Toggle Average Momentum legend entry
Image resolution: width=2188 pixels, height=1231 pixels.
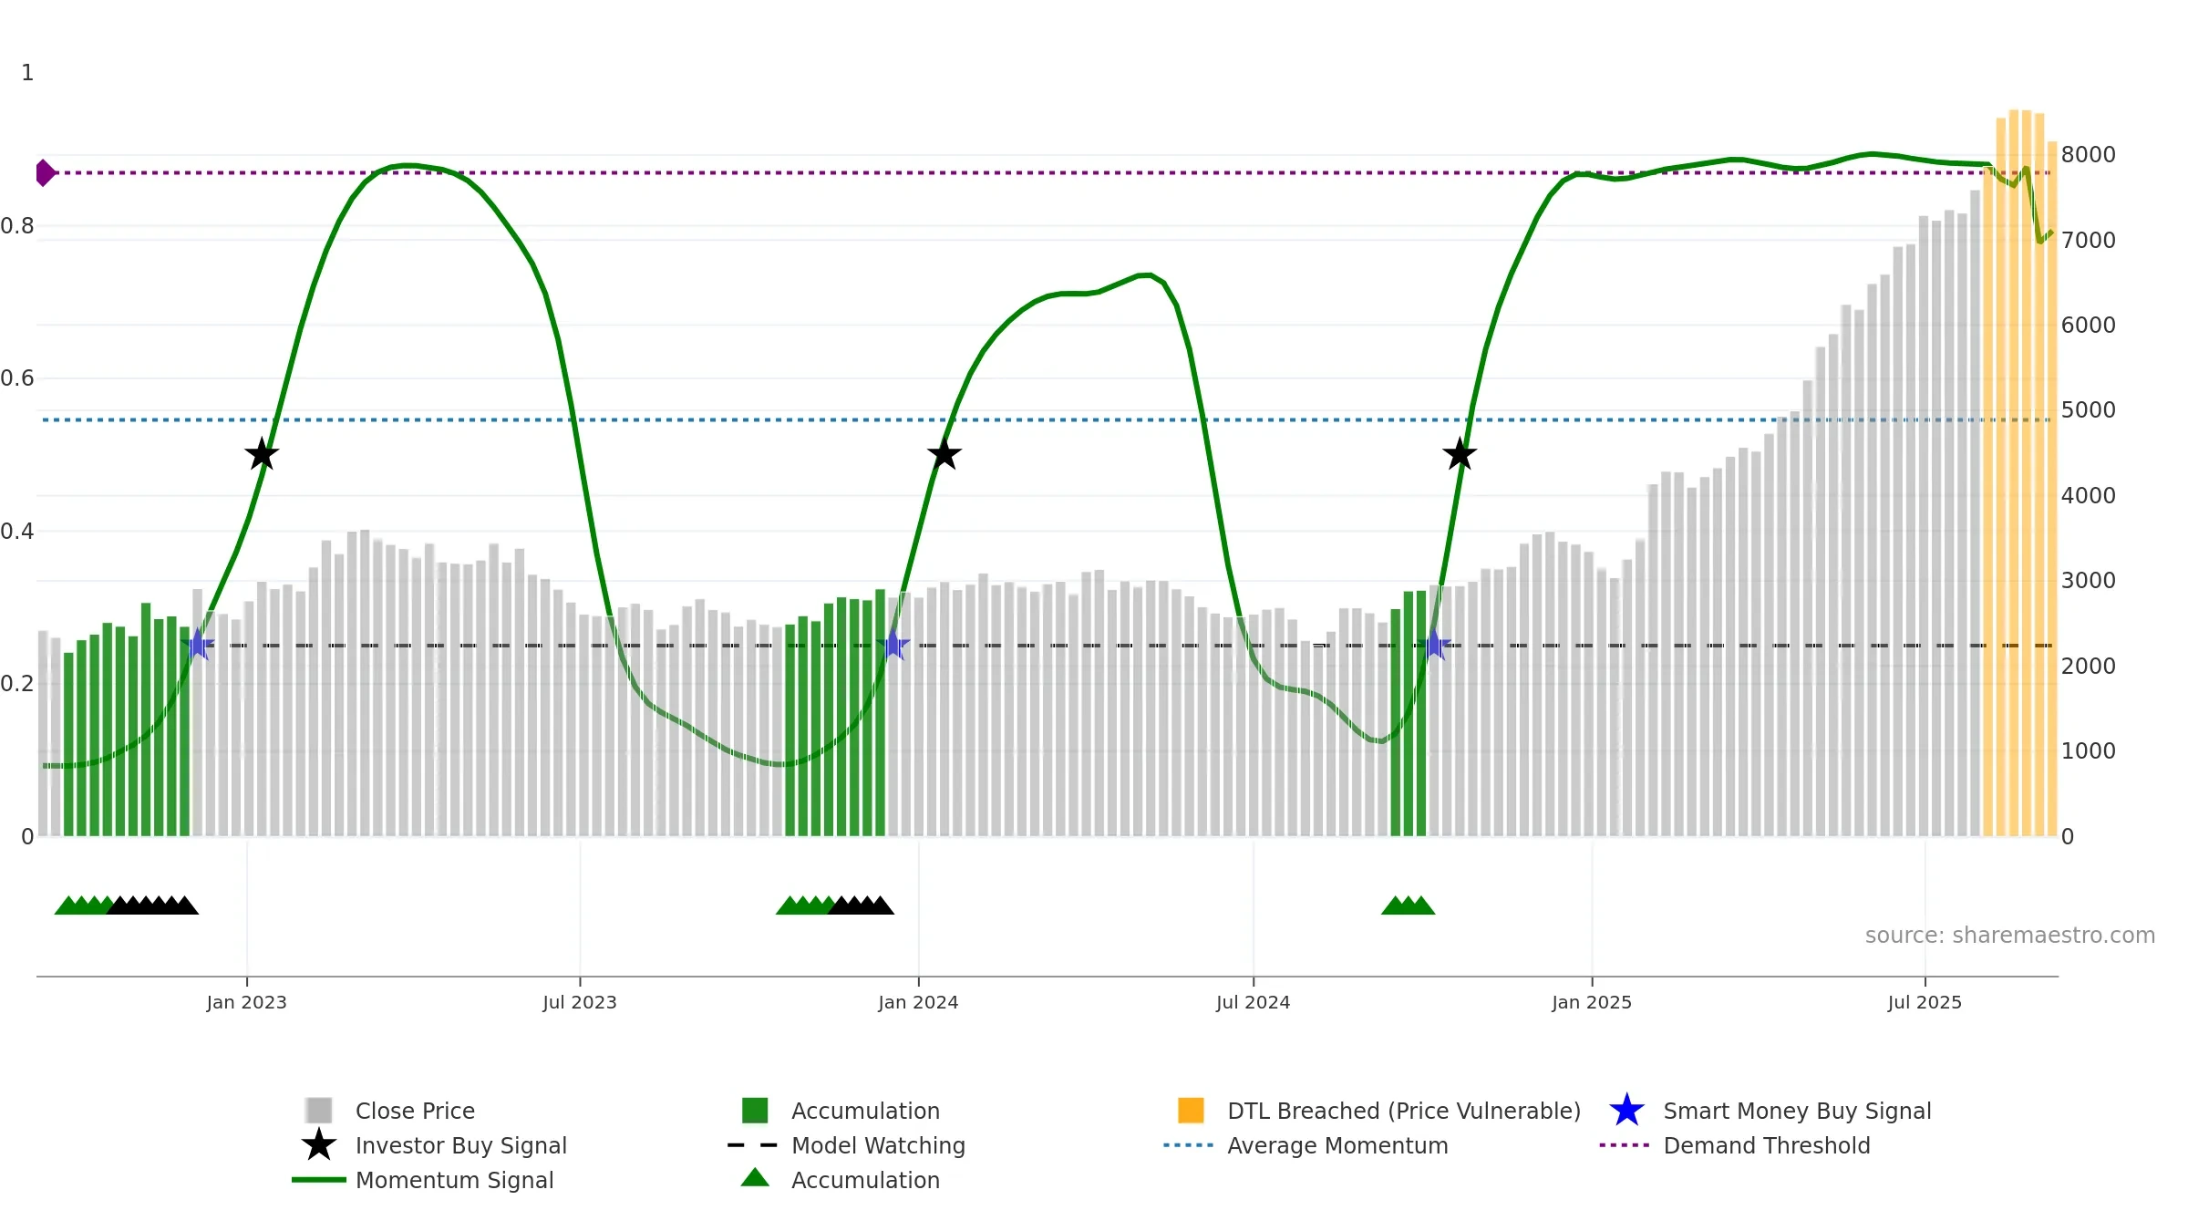(x=1306, y=1145)
